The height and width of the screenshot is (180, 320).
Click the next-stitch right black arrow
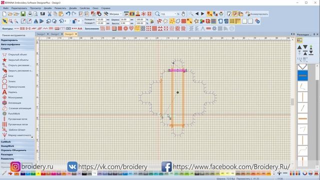202,14
